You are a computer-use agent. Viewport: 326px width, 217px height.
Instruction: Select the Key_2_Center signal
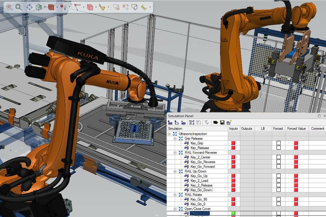point(200,157)
